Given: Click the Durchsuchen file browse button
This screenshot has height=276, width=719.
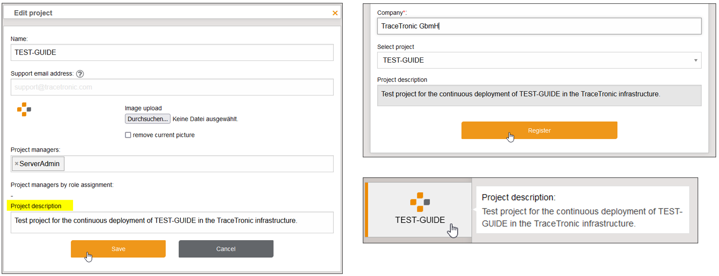Looking at the screenshot, I should click(147, 119).
